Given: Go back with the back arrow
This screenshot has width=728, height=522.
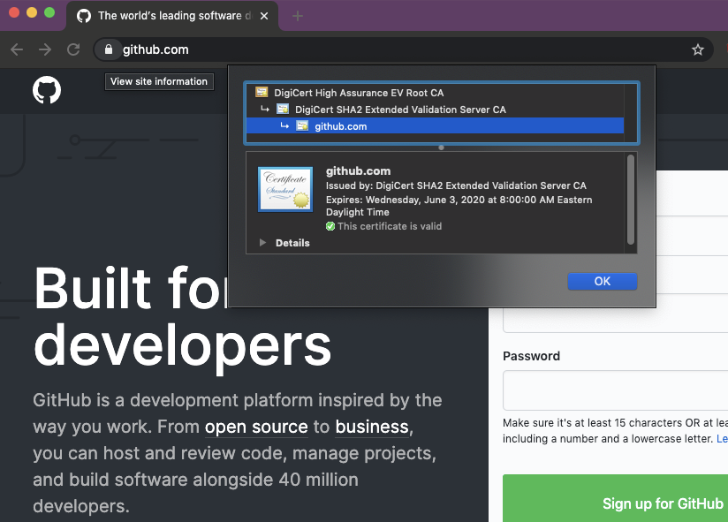Looking at the screenshot, I should pyautogui.click(x=17, y=49).
